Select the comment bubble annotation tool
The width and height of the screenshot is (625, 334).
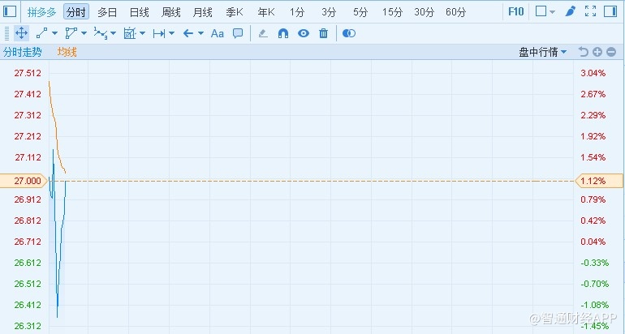coord(238,33)
